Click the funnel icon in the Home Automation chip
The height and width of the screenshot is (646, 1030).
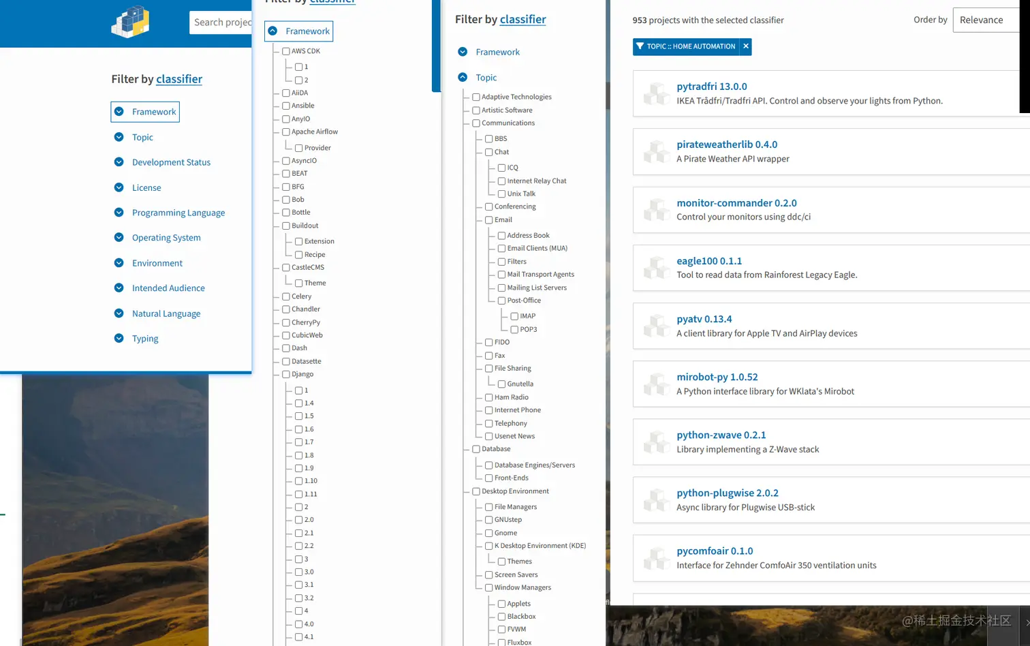tap(640, 46)
